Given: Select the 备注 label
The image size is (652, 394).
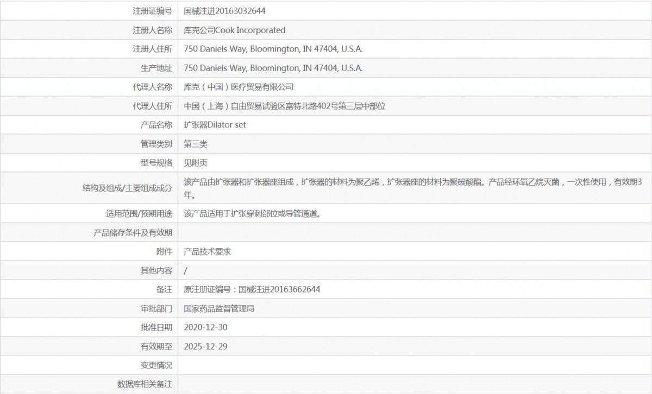Looking at the screenshot, I should [x=164, y=290].
